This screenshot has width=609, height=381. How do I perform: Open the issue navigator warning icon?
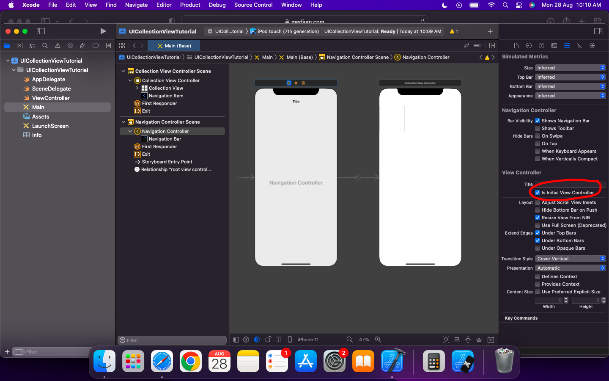point(58,46)
